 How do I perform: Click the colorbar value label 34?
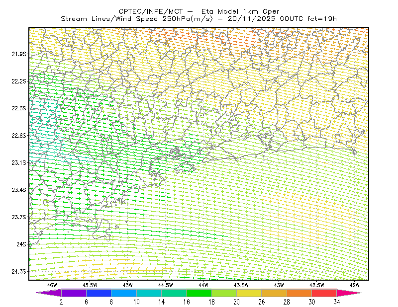point(337,302)
